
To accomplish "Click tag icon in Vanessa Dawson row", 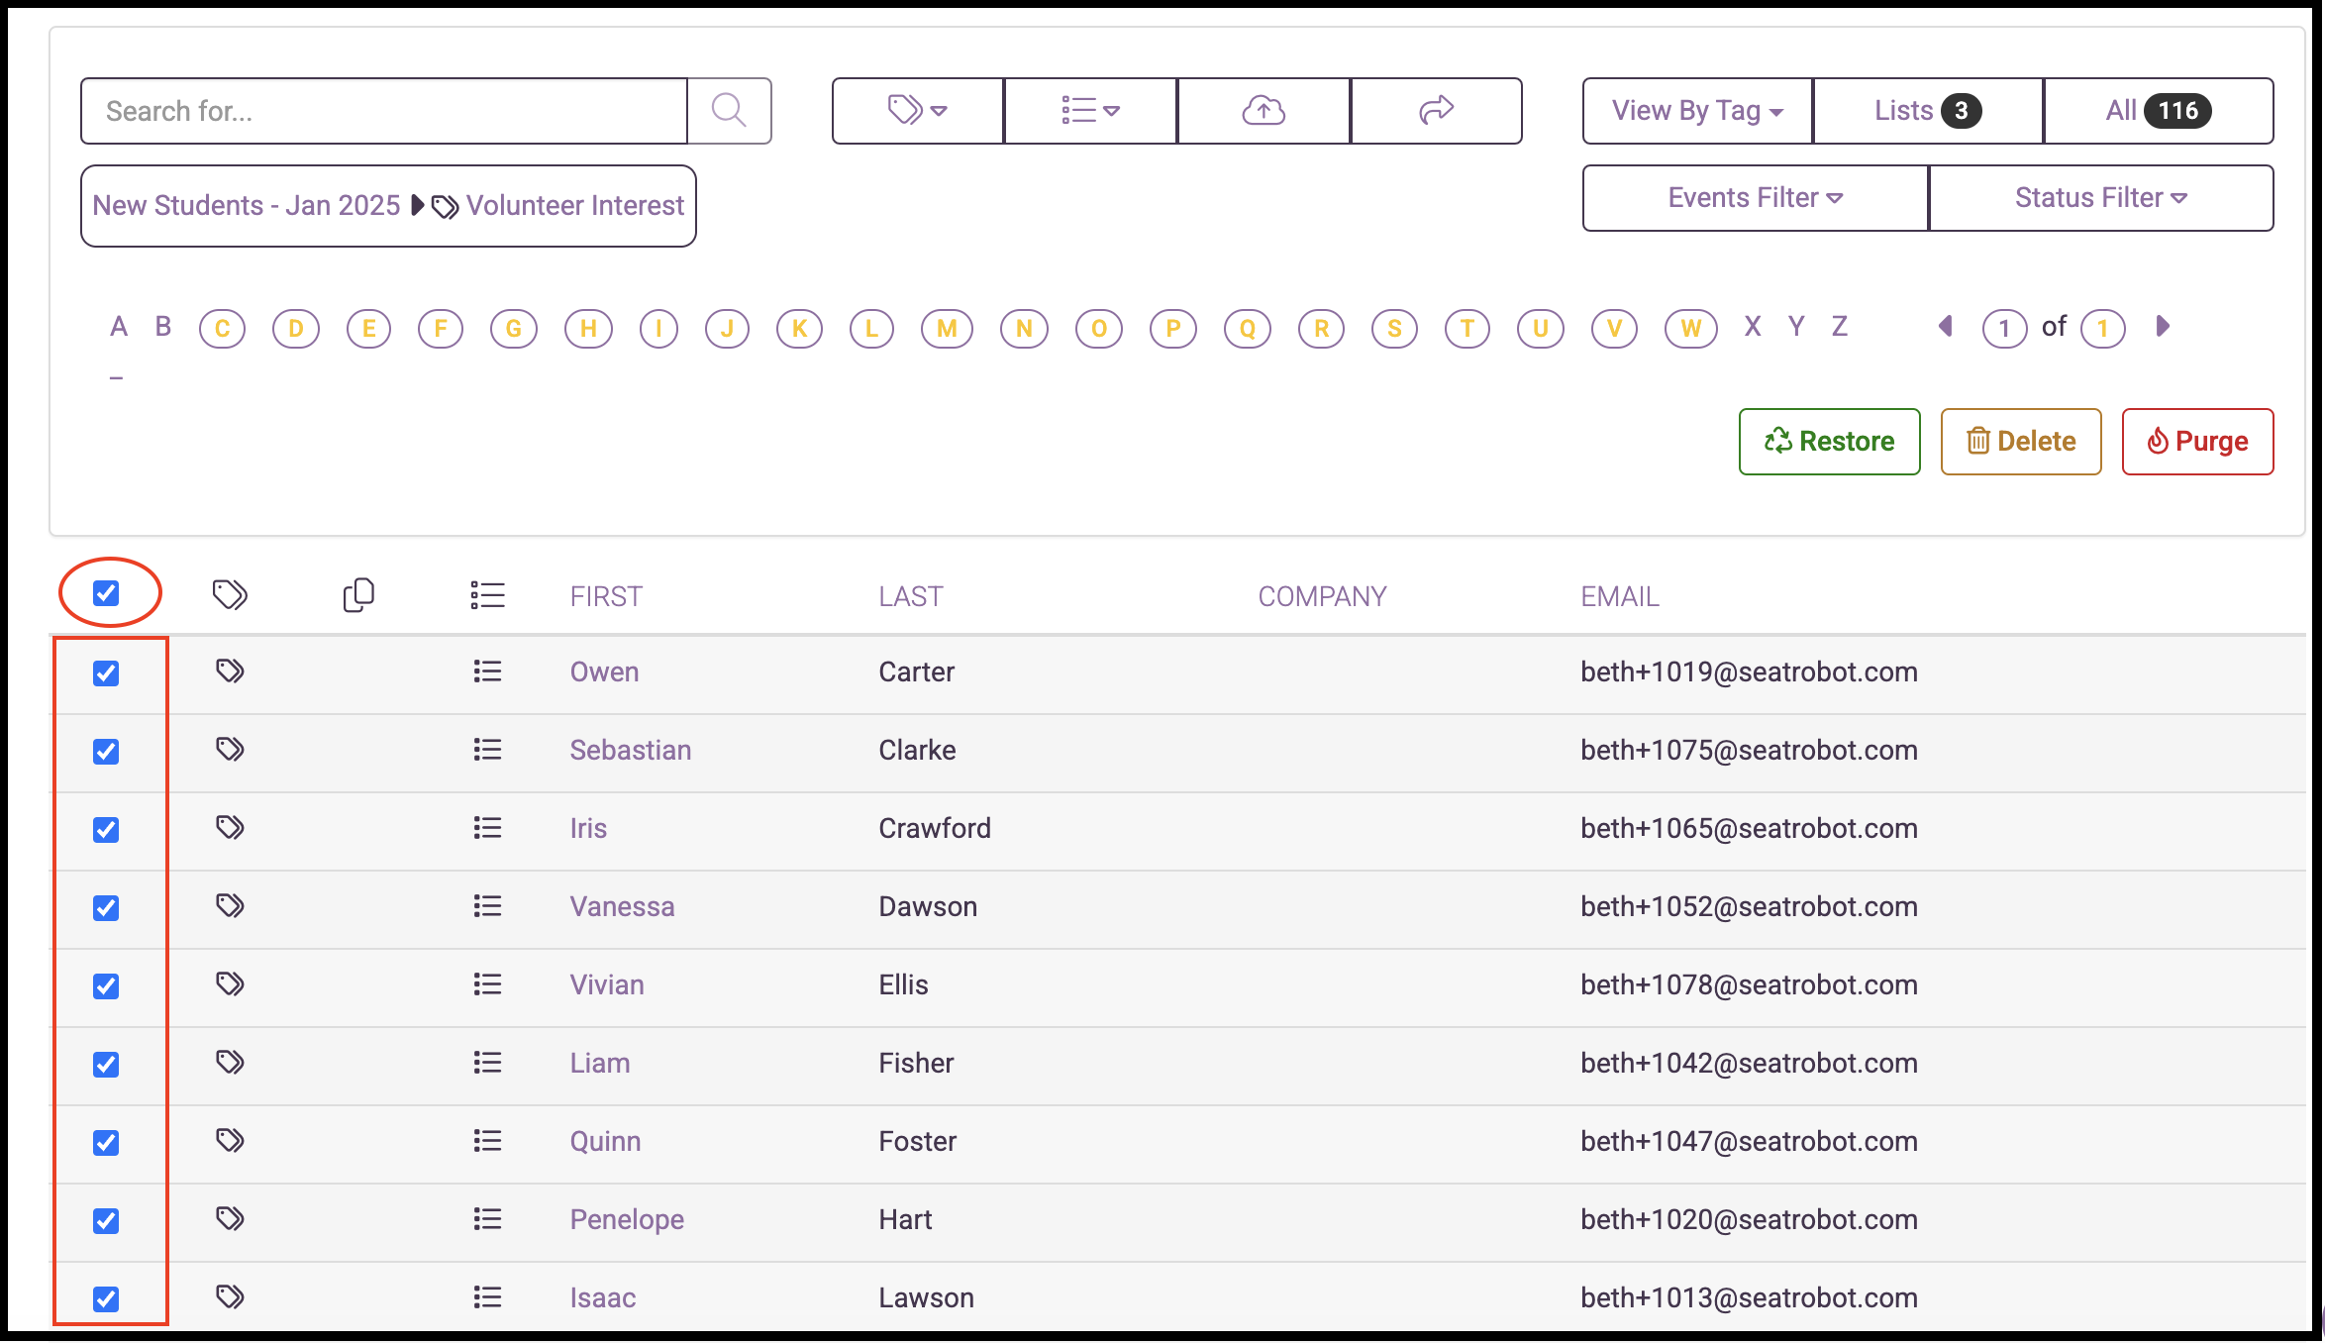I will coord(230,906).
